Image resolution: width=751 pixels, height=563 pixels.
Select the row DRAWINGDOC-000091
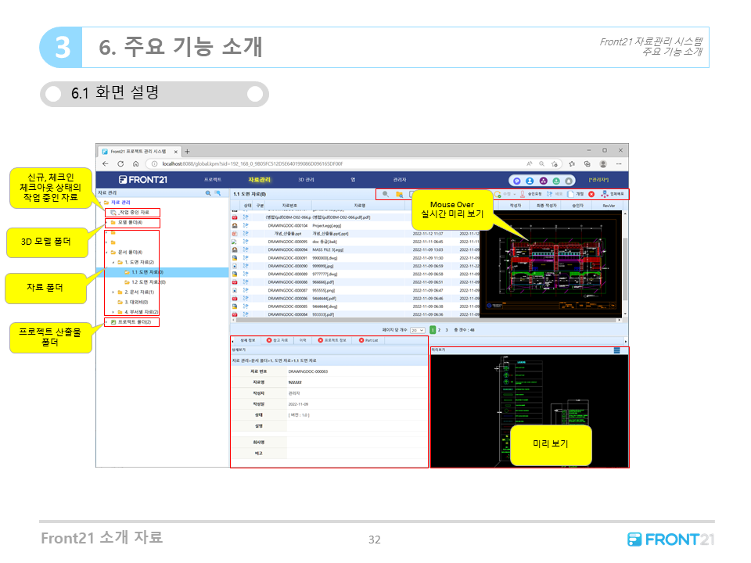click(355, 258)
